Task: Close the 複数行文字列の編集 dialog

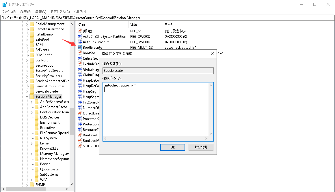Action: click(212, 54)
